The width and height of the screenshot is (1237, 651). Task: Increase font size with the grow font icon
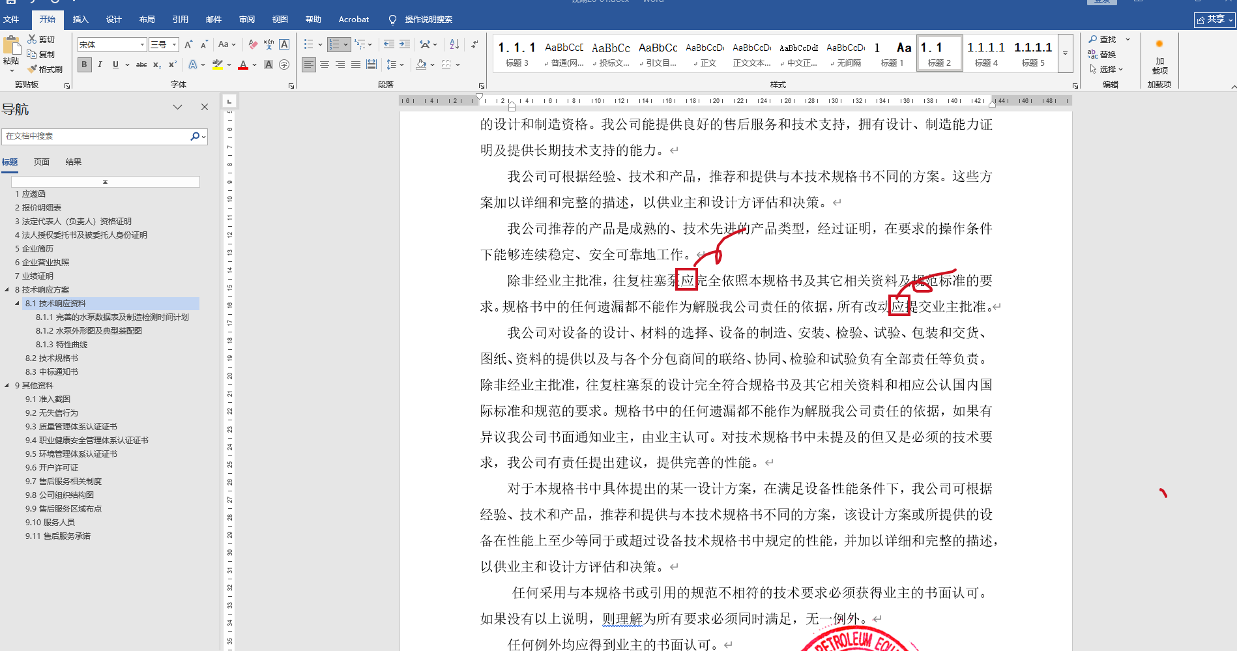click(x=188, y=44)
